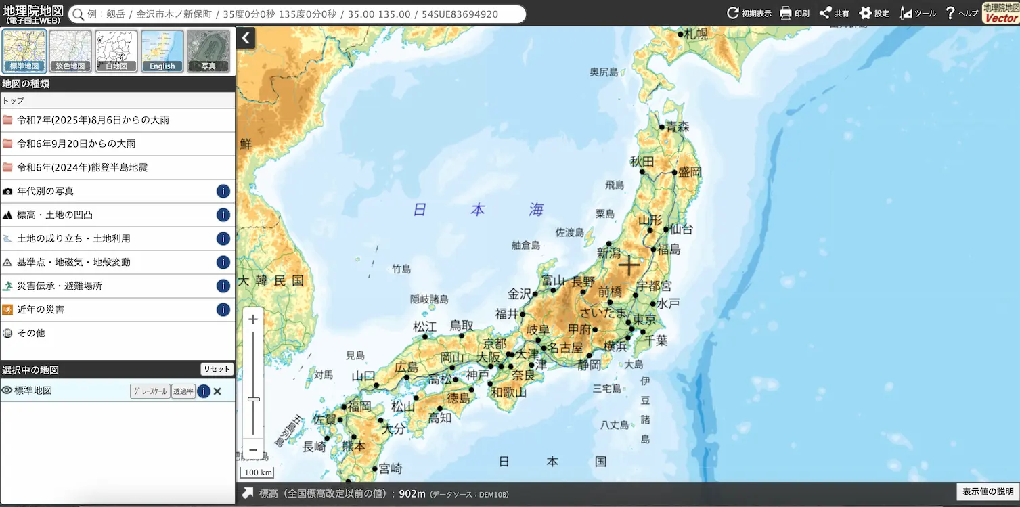Open the 共有 share menu
The height and width of the screenshot is (507, 1020).
[835, 13]
